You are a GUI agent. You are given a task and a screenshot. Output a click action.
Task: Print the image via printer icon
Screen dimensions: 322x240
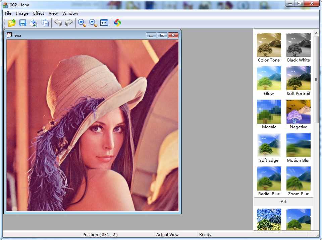click(x=34, y=23)
